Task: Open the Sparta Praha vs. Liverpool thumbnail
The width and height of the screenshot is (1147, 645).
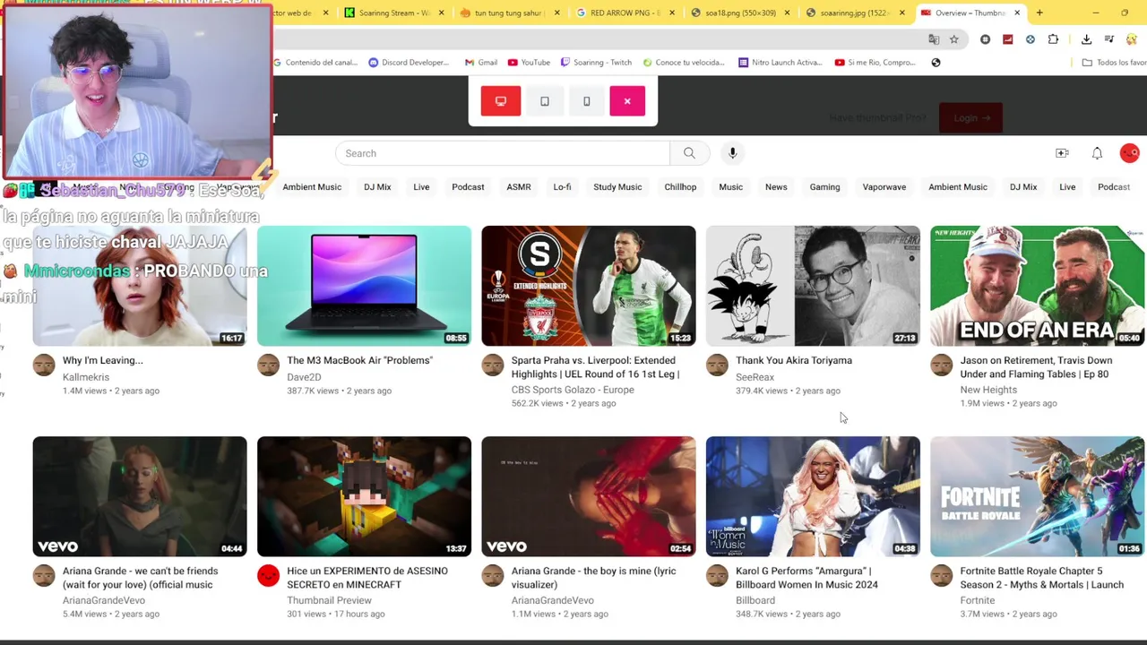Action: (x=589, y=286)
